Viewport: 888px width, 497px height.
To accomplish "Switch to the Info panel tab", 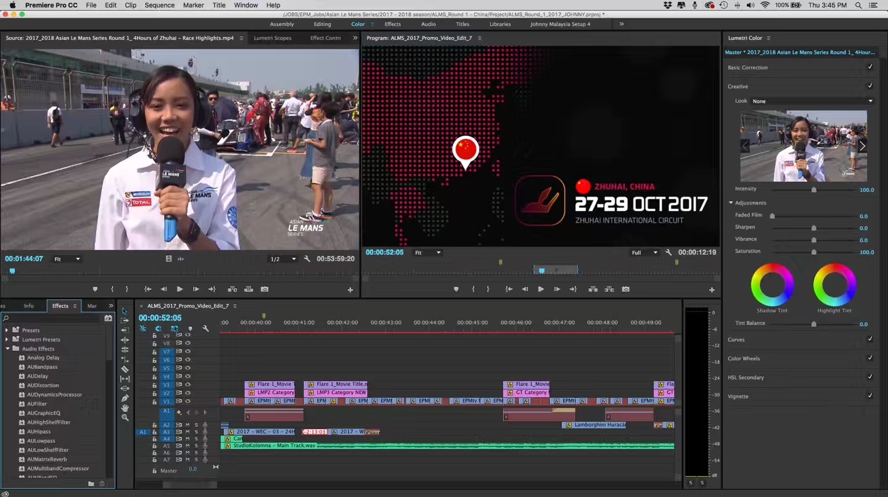I will tap(29, 306).
